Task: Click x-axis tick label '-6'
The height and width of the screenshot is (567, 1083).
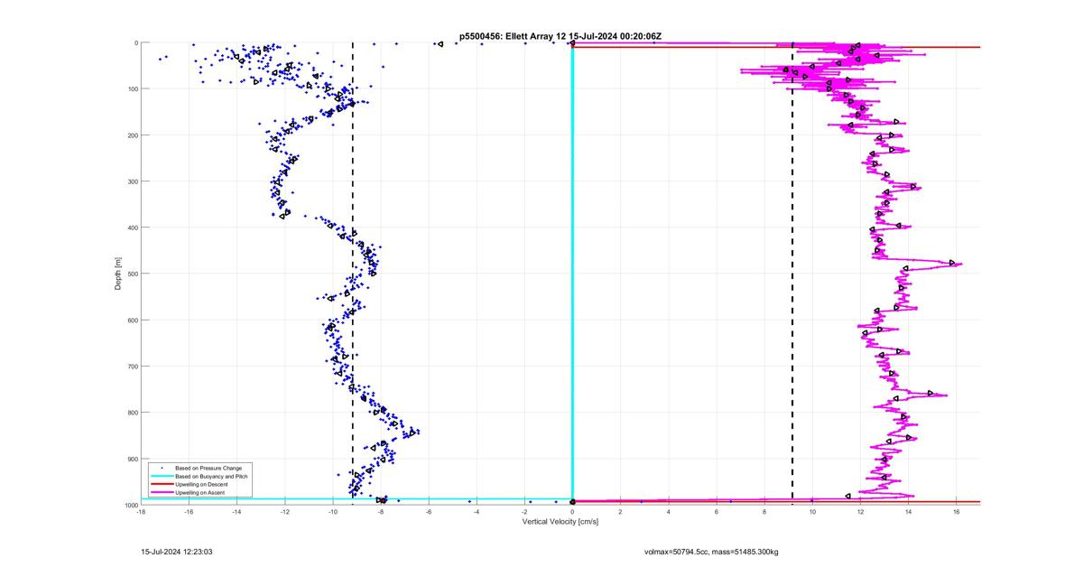Action: point(429,512)
